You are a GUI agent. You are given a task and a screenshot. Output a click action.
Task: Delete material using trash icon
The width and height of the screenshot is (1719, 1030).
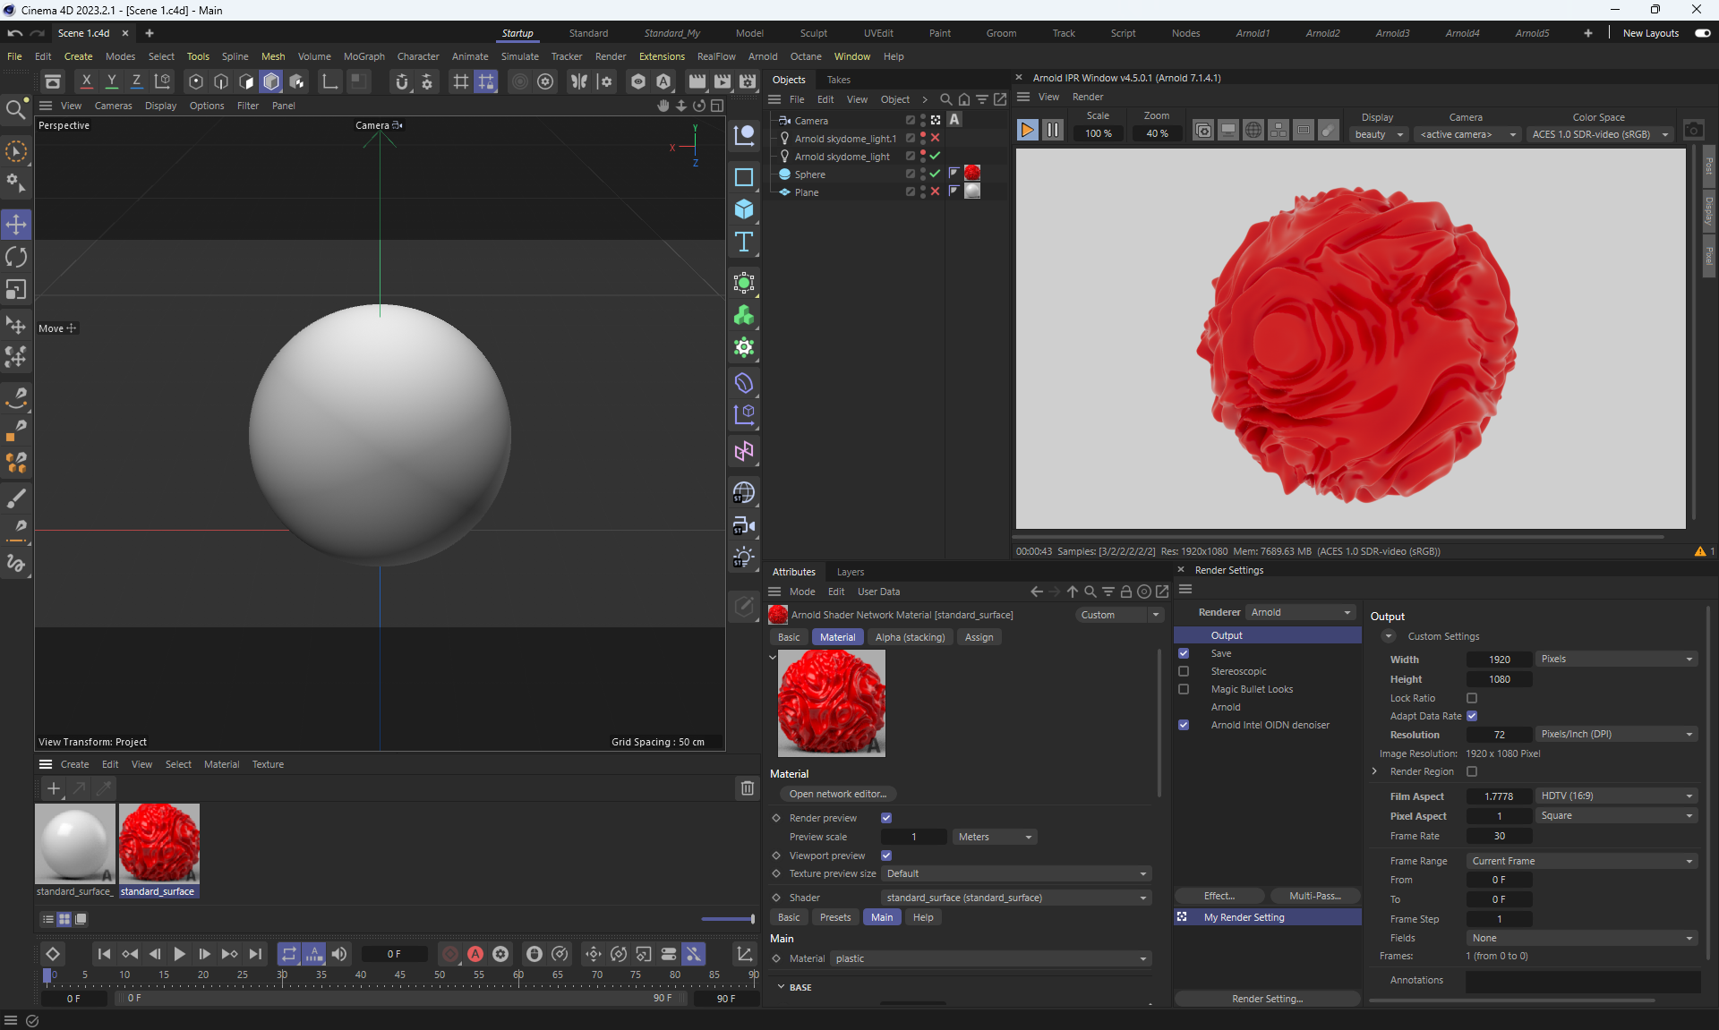tap(747, 787)
